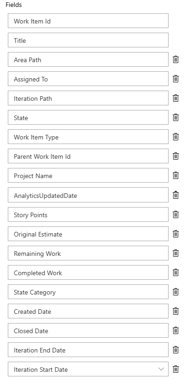The width and height of the screenshot is (187, 381).
Task: Delete the Iteration Start Date field
Action: (x=175, y=369)
